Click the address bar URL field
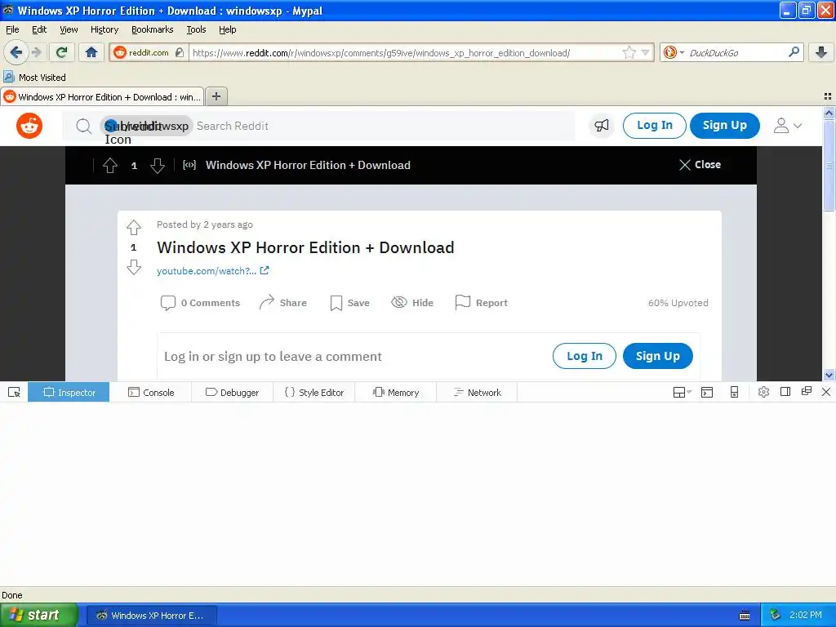The width and height of the screenshot is (836, 627). tap(405, 53)
